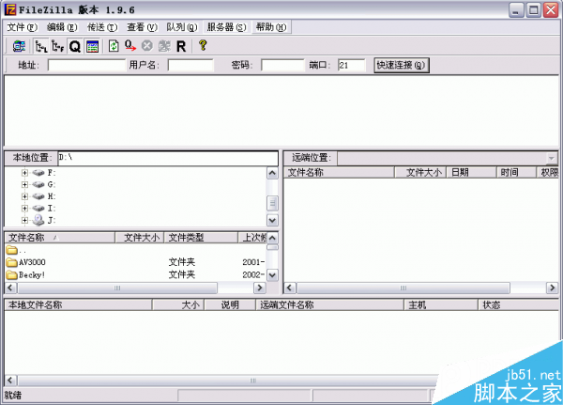
Task: Select the AV3000 folder icon
Action: pos(11,262)
